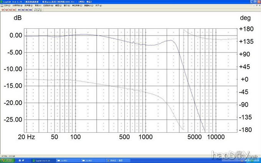Select the R1 toolbar button

tap(19, 9)
